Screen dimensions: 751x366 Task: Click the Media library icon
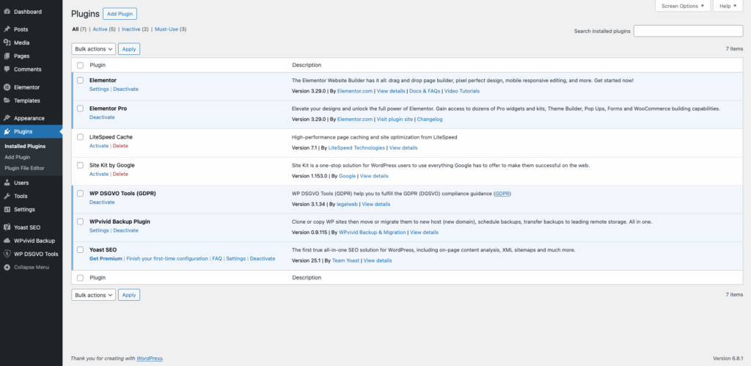point(7,43)
